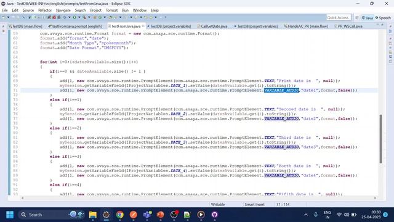The width and height of the screenshot is (394, 222).
Task: Switch to the Speech perspective
Action: coord(383,18)
